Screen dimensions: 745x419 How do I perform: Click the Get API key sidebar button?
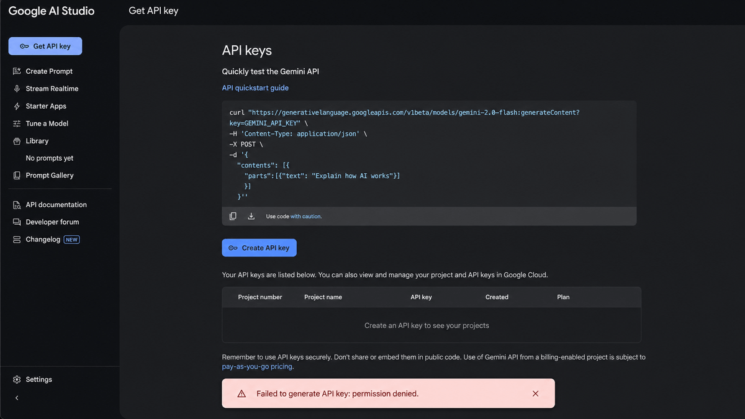(x=45, y=46)
